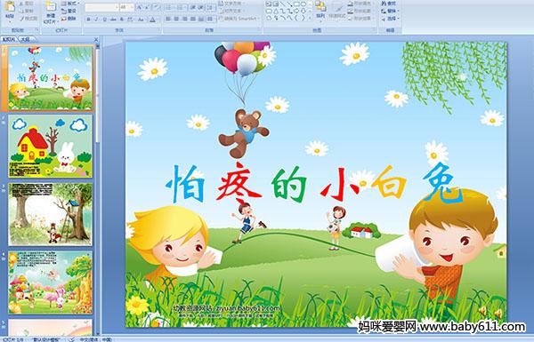Screen dimensions: 534x342
Task: Click the Layout button in Slides group
Action: [x=69, y=4]
